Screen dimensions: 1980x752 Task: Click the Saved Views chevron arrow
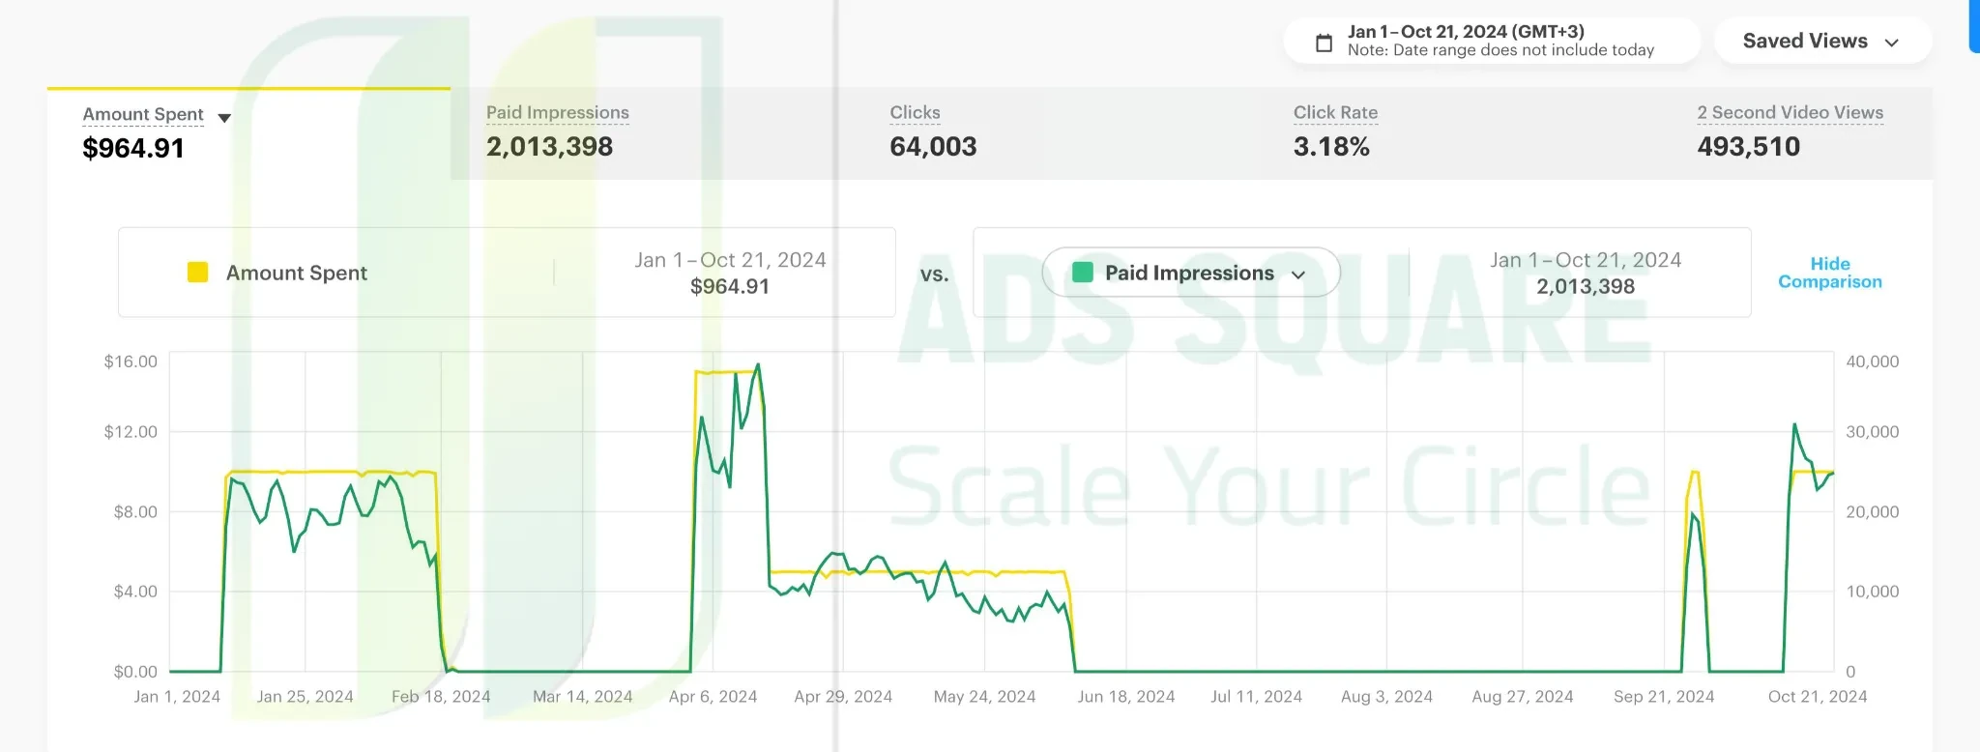click(x=1892, y=43)
